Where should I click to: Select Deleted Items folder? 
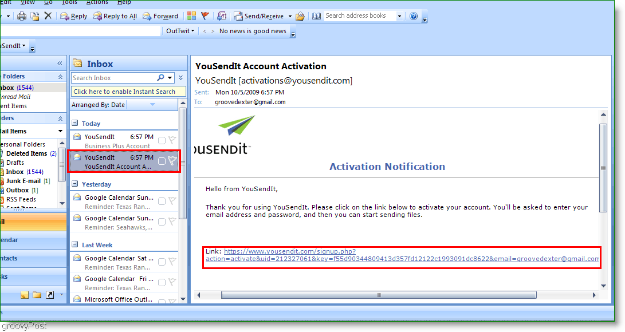(27, 153)
